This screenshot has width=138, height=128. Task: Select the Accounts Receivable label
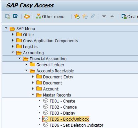tap(55, 71)
